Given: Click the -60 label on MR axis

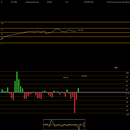Looking at the screenshot, I should (x=127, y=106).
